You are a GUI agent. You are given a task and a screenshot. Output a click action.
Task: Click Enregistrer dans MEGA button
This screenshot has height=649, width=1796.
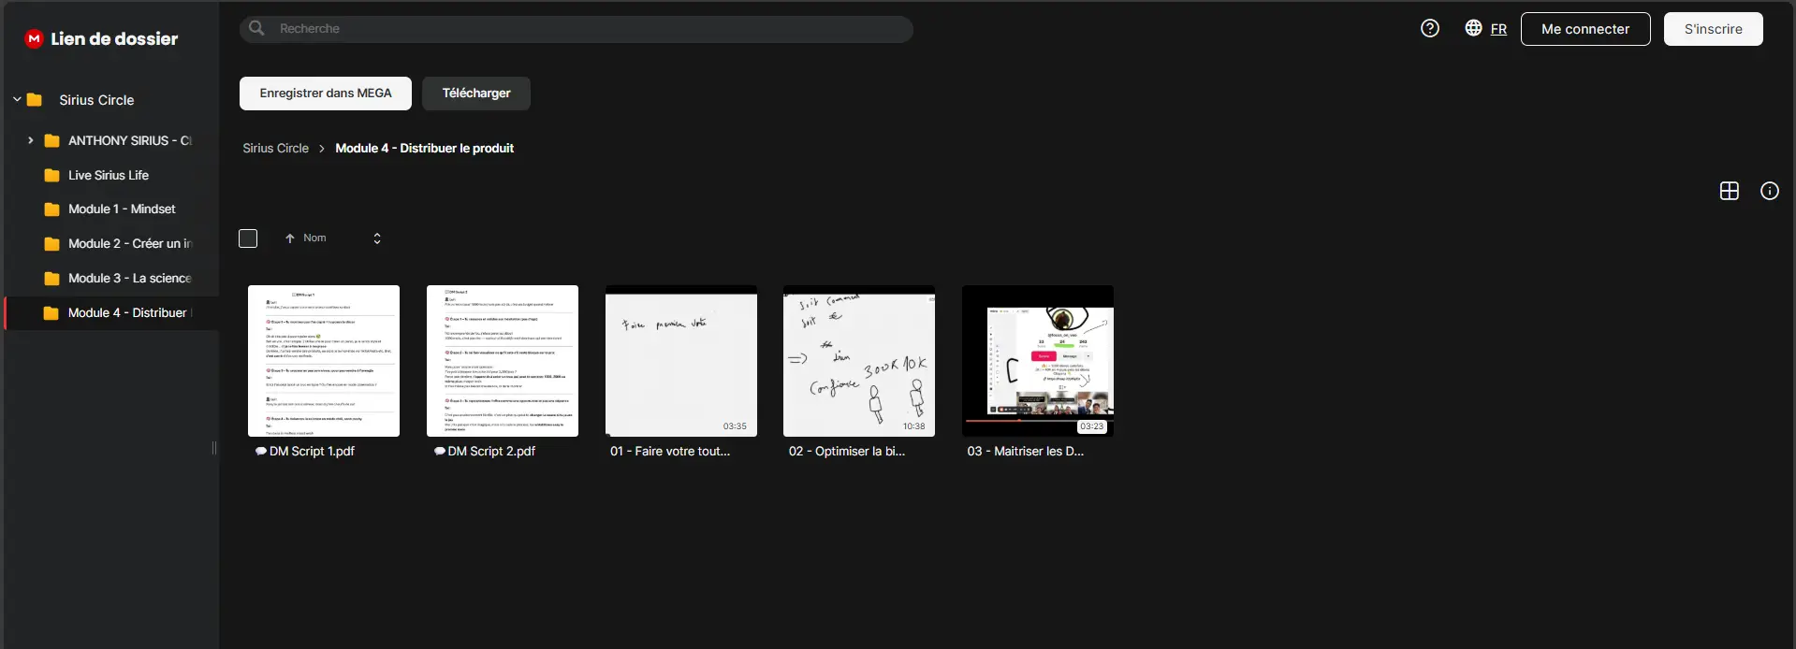[326, 94]
